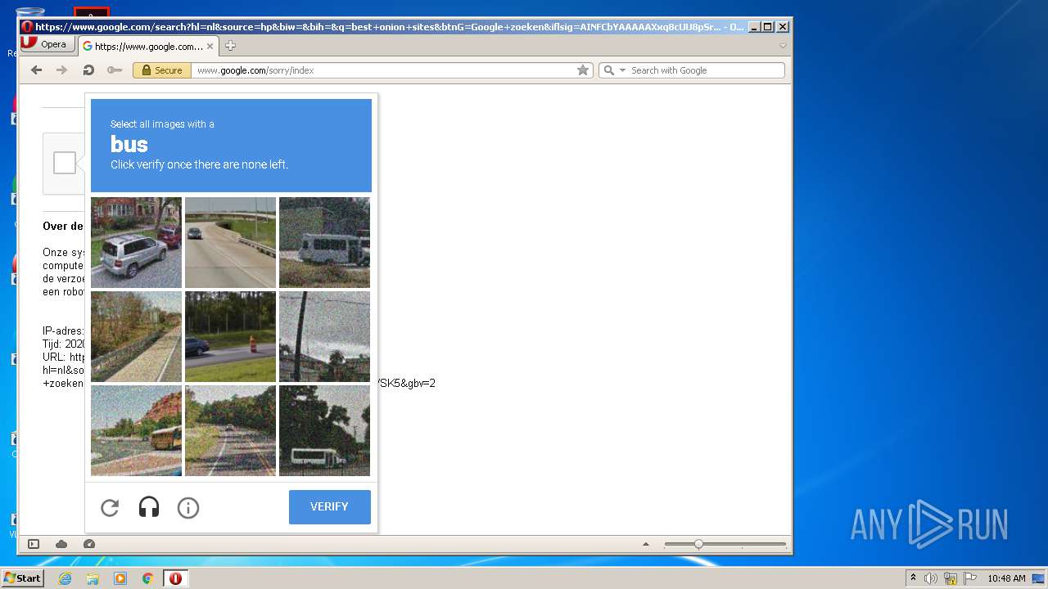Screen dimensions: 1048x589
Task: Open the Windows Start menu
Action: click(23, 578)
